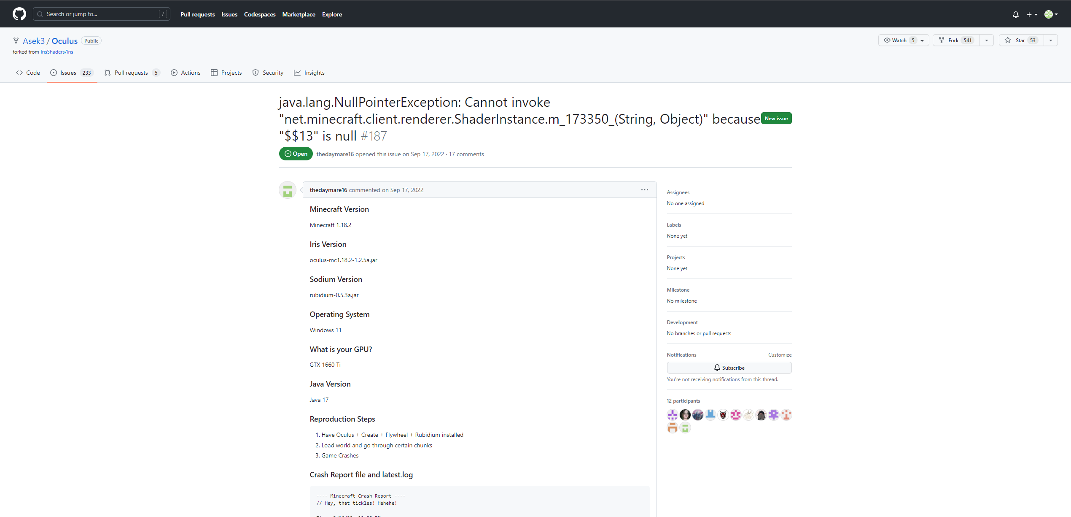Screen dimensions: 1071x517
Task: Click the second participant avatar with glasses
Action: tap(685, 415)
